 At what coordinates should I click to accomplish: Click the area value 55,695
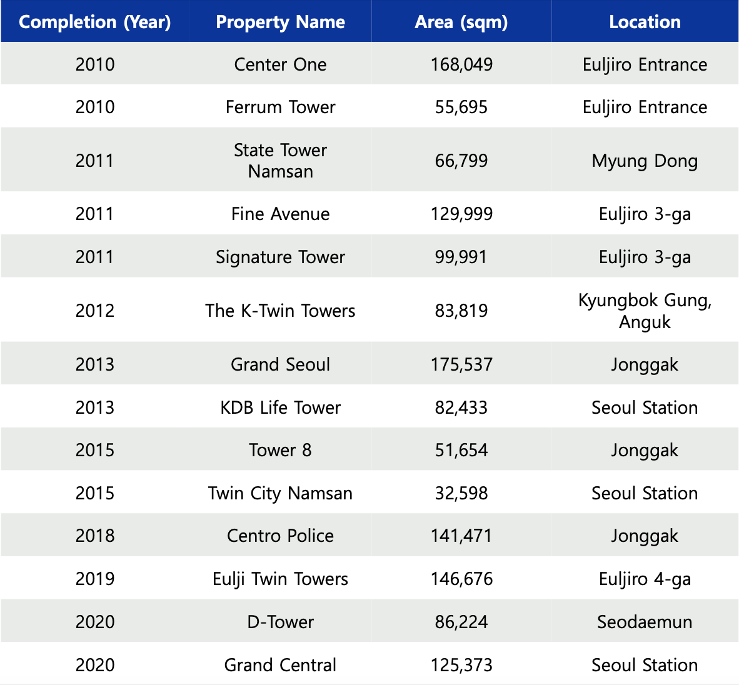tap(461, 107)
